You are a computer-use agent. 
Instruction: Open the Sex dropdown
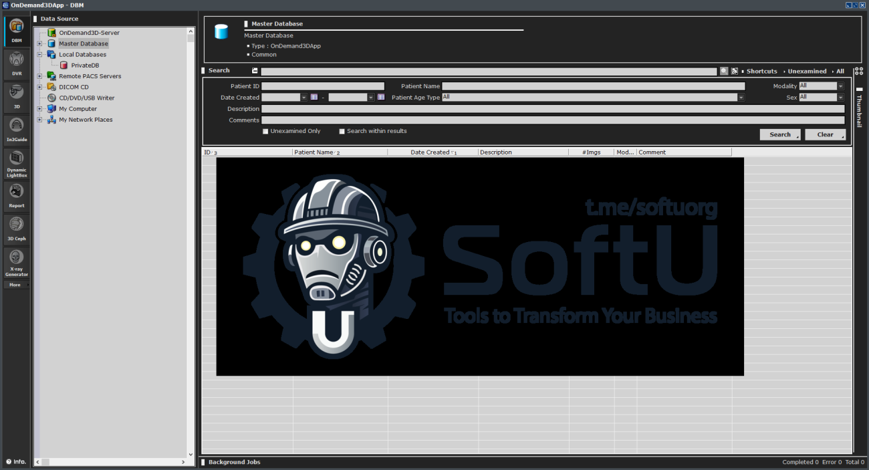[840, 97]
